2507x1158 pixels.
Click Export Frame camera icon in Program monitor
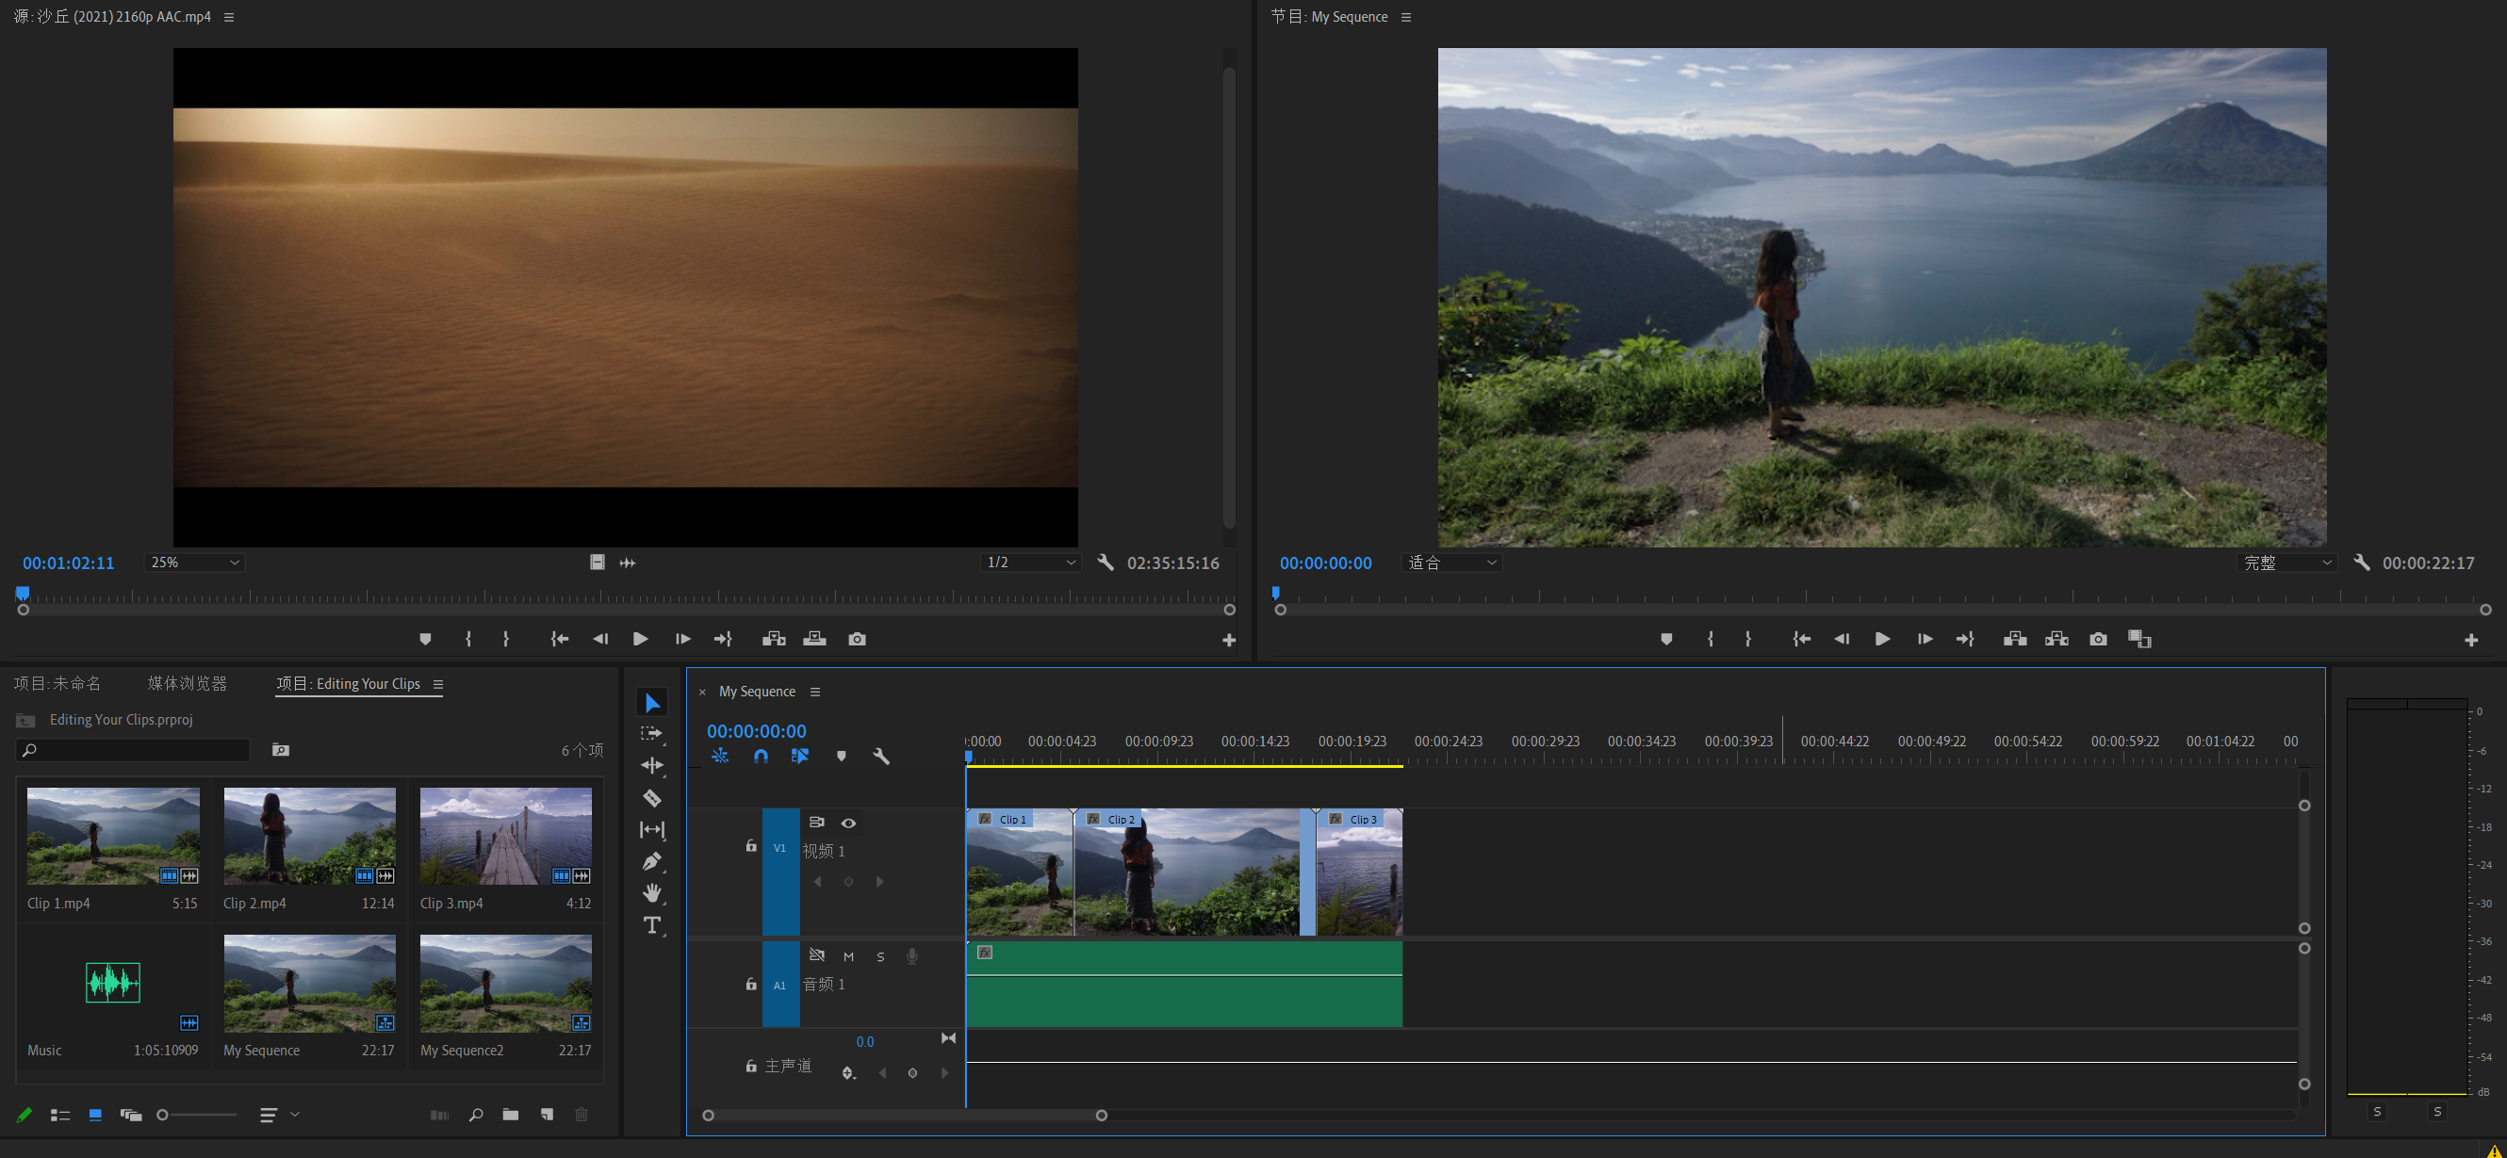click(2098, 640)
